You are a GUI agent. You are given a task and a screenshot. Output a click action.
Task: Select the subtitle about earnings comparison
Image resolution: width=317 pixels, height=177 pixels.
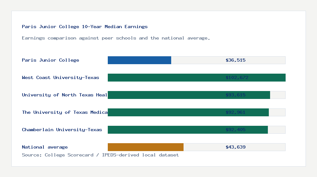pos(116,38)
